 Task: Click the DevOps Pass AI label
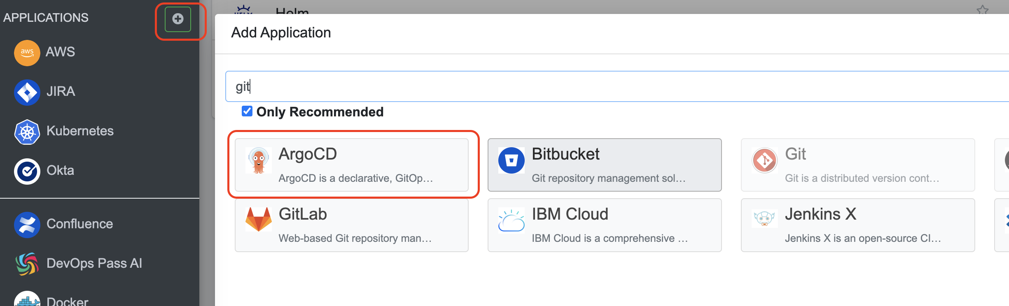coord(94,263)
